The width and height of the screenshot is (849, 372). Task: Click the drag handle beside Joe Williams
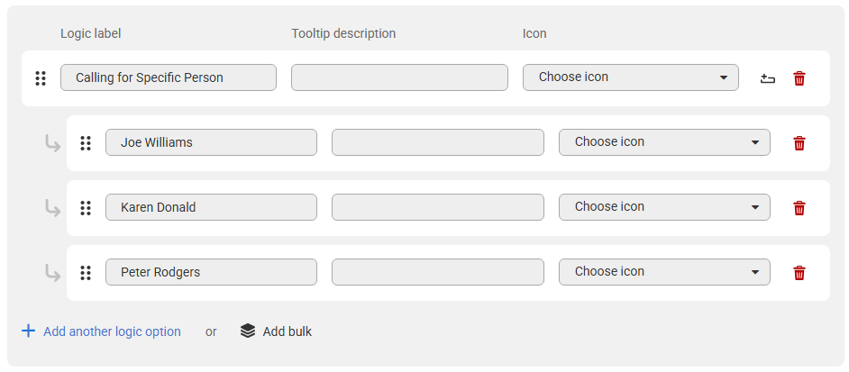(x=86, y=143)
